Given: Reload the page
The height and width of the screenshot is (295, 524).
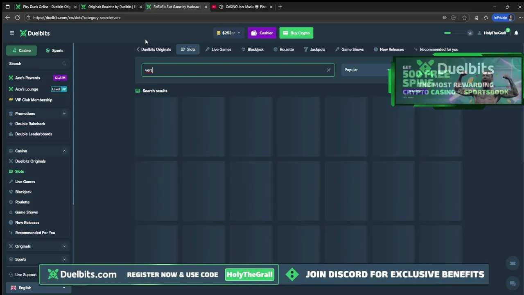Looking at the screenshot, I should [x=17, y=18].
